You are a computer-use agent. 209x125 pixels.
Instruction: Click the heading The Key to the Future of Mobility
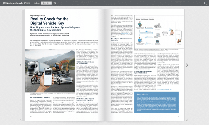40,97
